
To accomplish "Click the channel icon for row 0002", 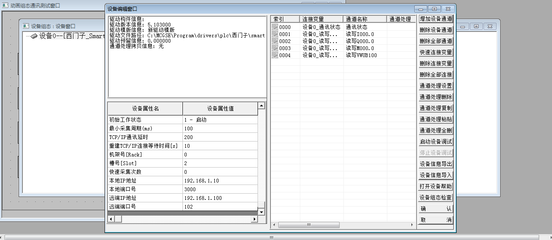I will coord(275,41).
